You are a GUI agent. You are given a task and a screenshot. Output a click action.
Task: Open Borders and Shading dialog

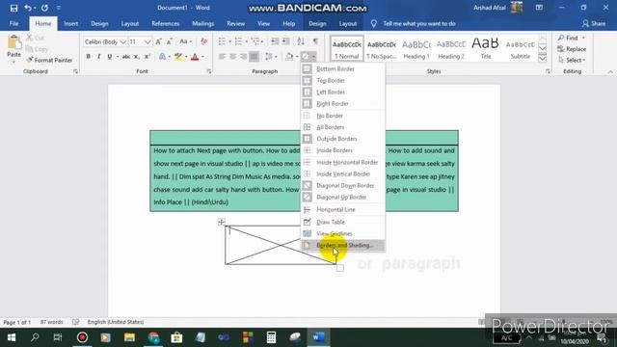tap(343, 245)
